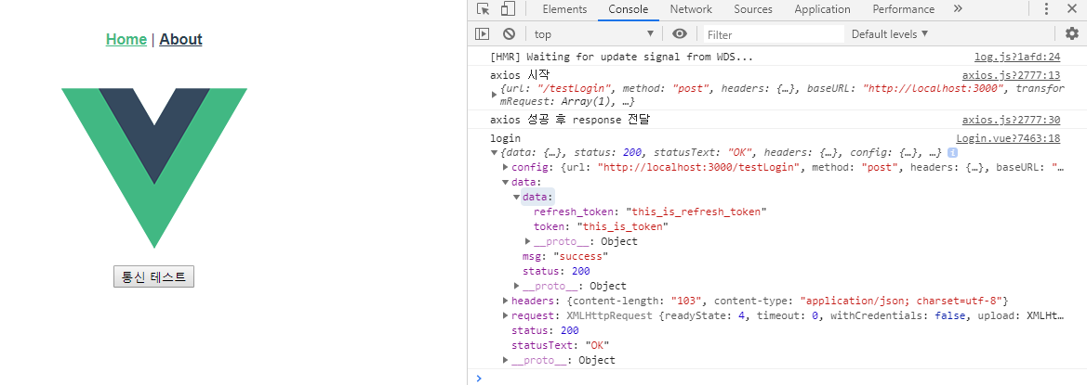Collapse the nested data property
Viewport: 1087px width, 385px height.
[516, 197]
